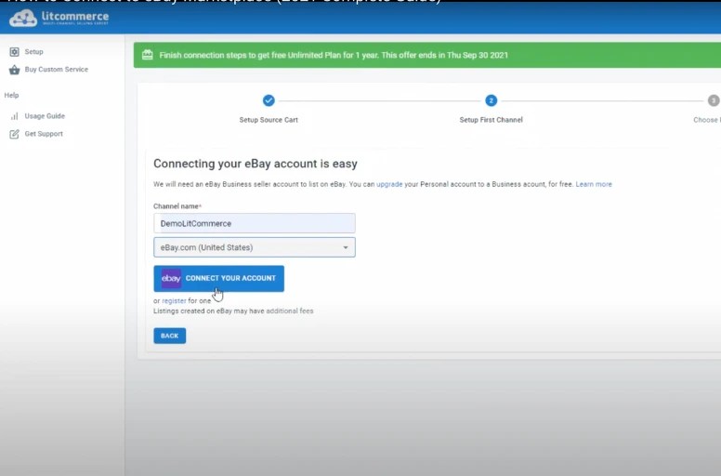This screenshot has width=721, height=476.
Task: Click the Help section label in sidebar
Action: [11, 95]
